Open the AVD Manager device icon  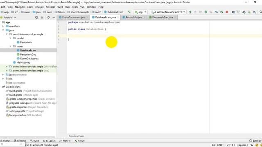[249, 12]
